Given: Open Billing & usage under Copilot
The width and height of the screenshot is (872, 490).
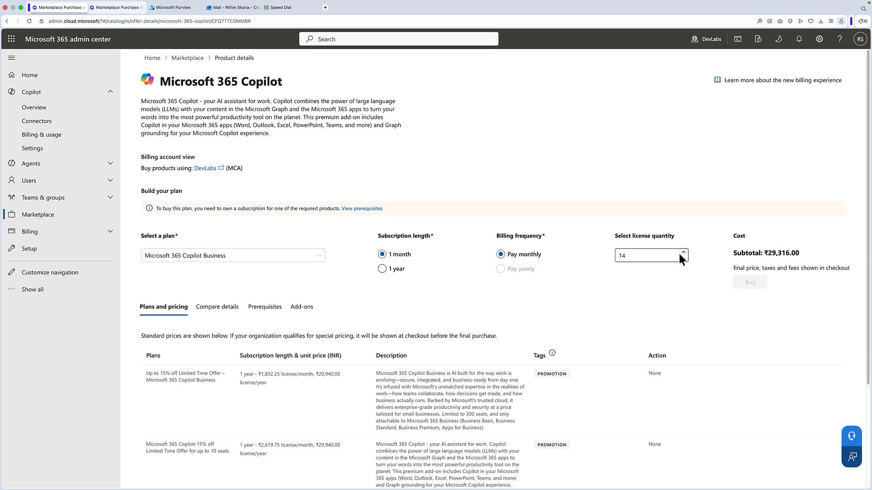Looking at the screenshot, I should (x=41, y=135).
